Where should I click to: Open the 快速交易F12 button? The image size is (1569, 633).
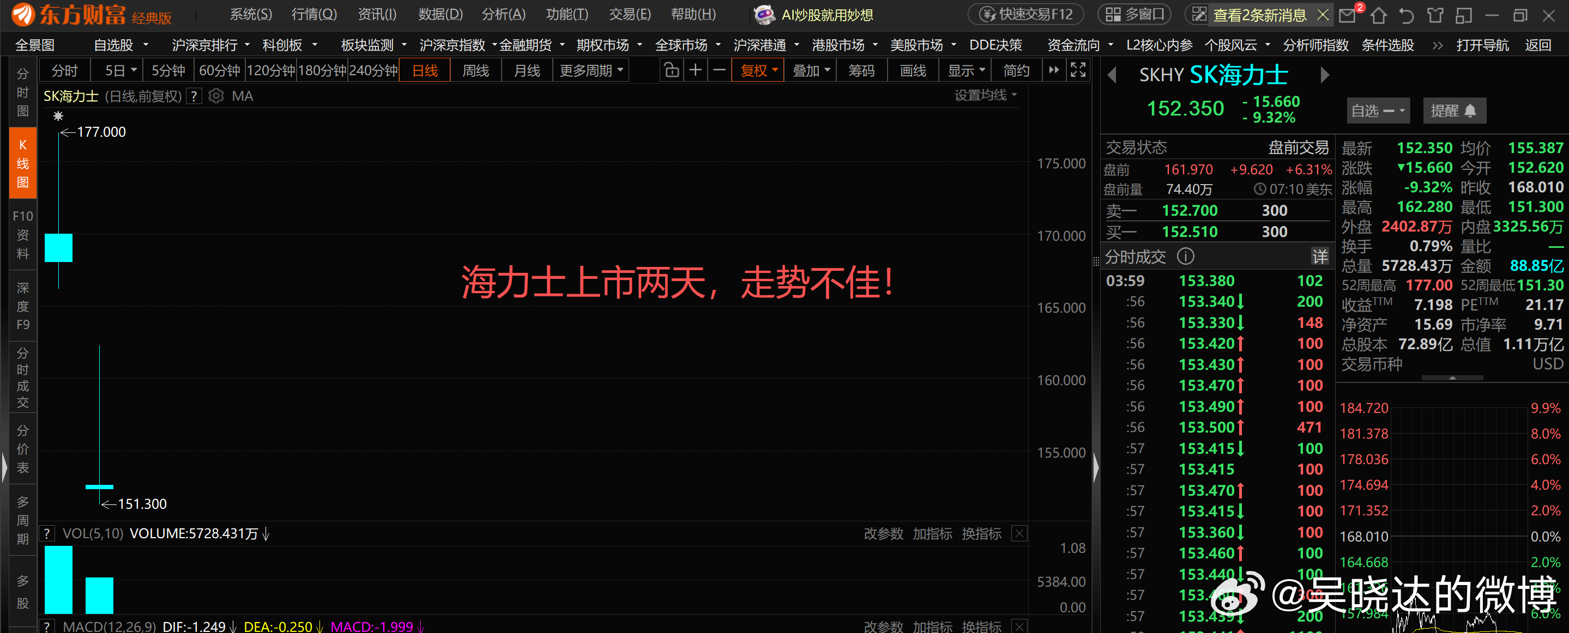click(x=1025, y=15)
